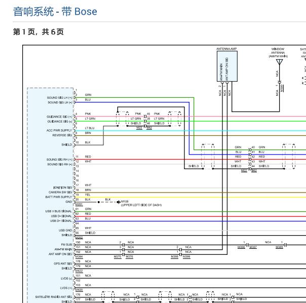Click connector reference 'M398'
Screen dimensions: 306x303
[x=175, y=256]
